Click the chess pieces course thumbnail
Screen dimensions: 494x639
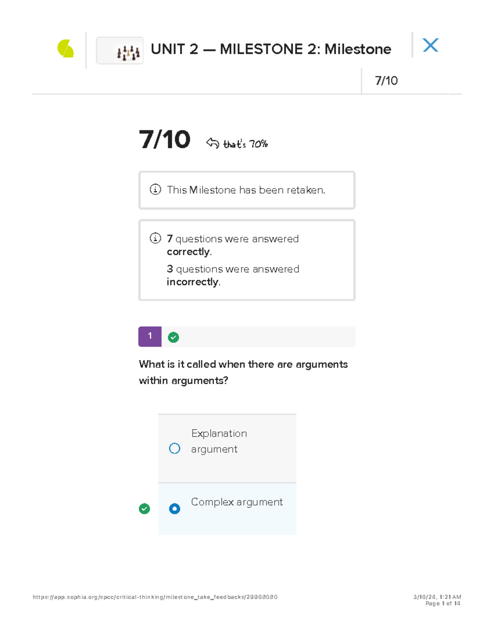(120, 51)
